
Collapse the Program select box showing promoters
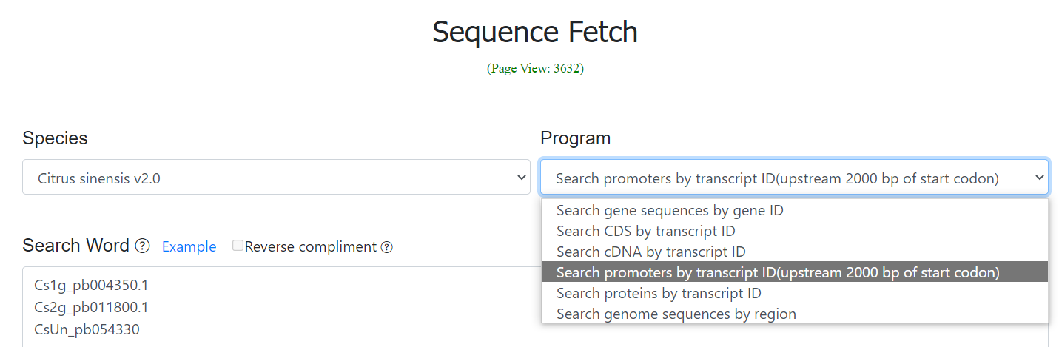pyautogui.click(x=794, y=178)
